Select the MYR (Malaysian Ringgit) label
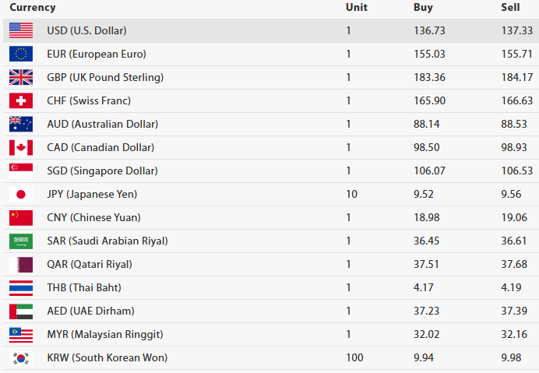539x373 pixels. click(x=105, y=335)
